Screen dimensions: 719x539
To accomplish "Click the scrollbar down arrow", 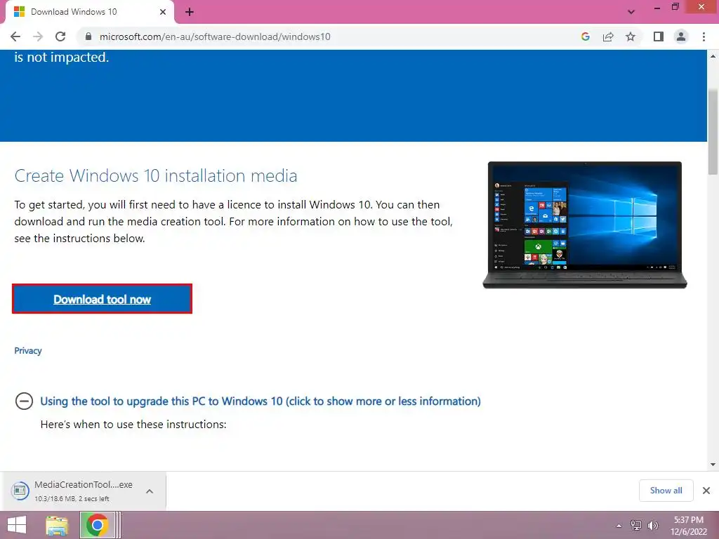I will click(713, 465).
